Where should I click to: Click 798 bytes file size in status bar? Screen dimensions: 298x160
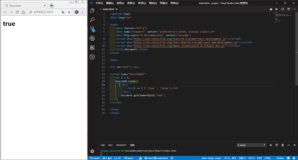(128, 158)
